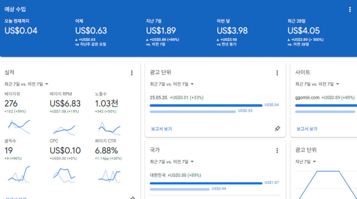The height and width of the screenshot is (199, 357).
Task: Click the CPC sparkline chart
Action: [64, 174]
